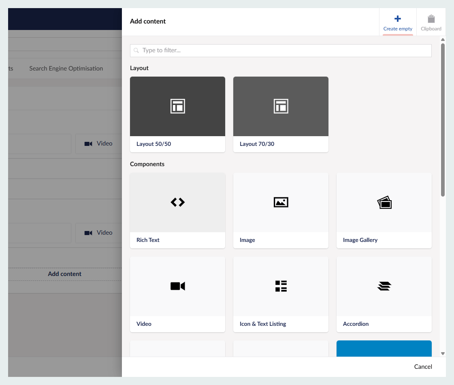
Task: Select the Icon & Text Listing icon
Action: click(281, 286)
